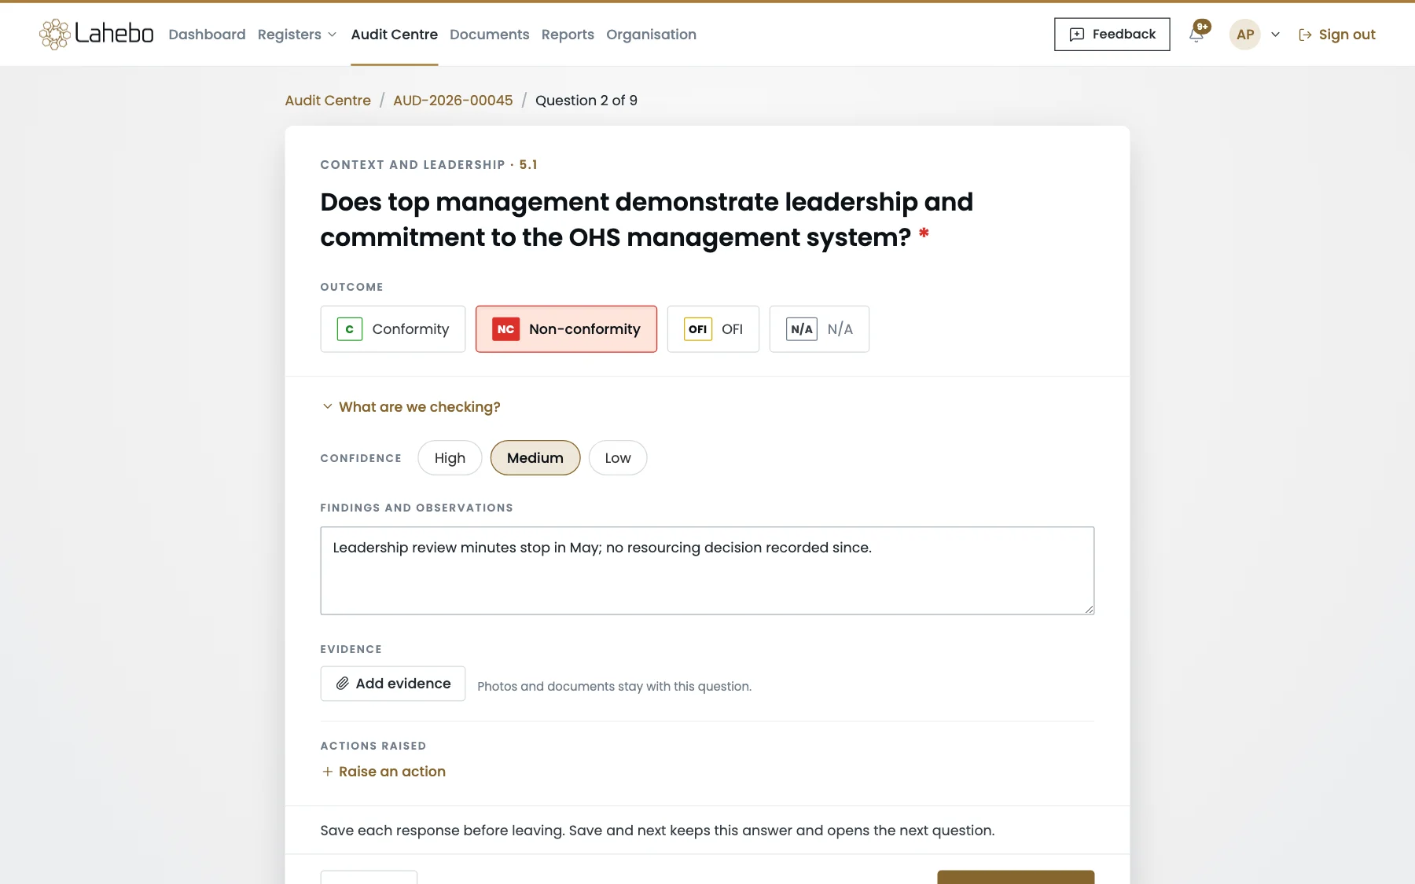Click the Findings and observations text area
Screen dimensions: 1415x884
pyautogui.click(x=707, y=570)
